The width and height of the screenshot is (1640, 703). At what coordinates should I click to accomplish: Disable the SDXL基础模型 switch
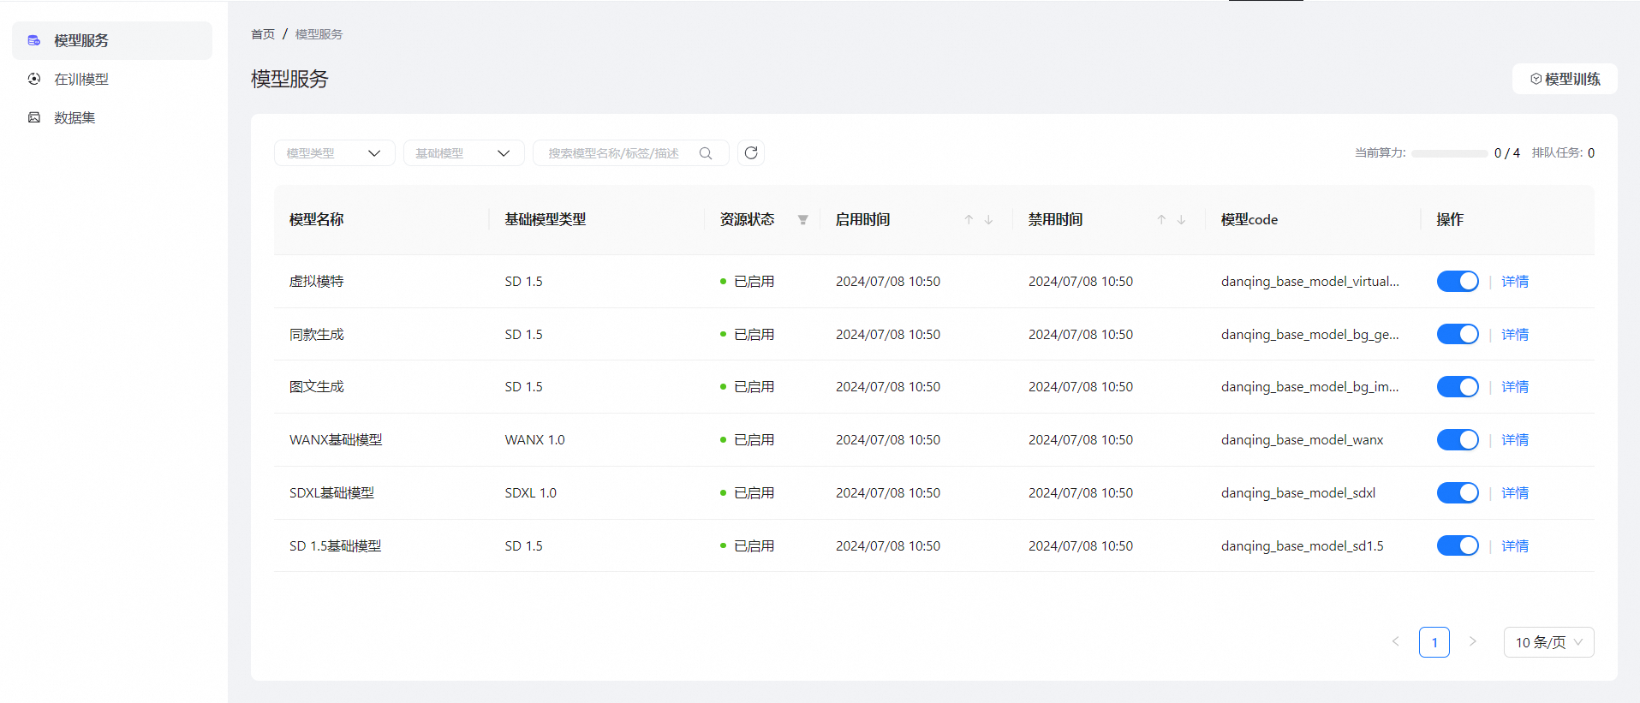pyautogui.click(x=1458, y=493)
